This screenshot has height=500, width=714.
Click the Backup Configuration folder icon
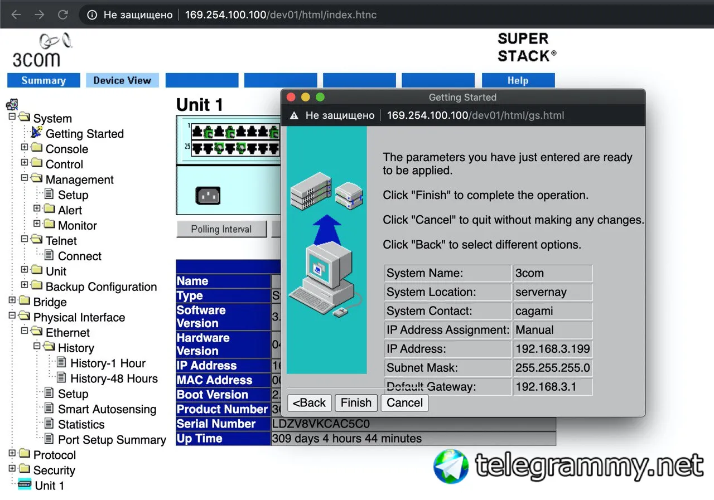(37, 286)
